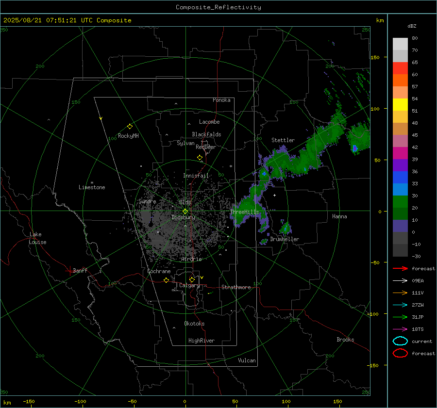
Task: Click the yellow radar-site diamond above Didsbury
Action: [185, 212]
